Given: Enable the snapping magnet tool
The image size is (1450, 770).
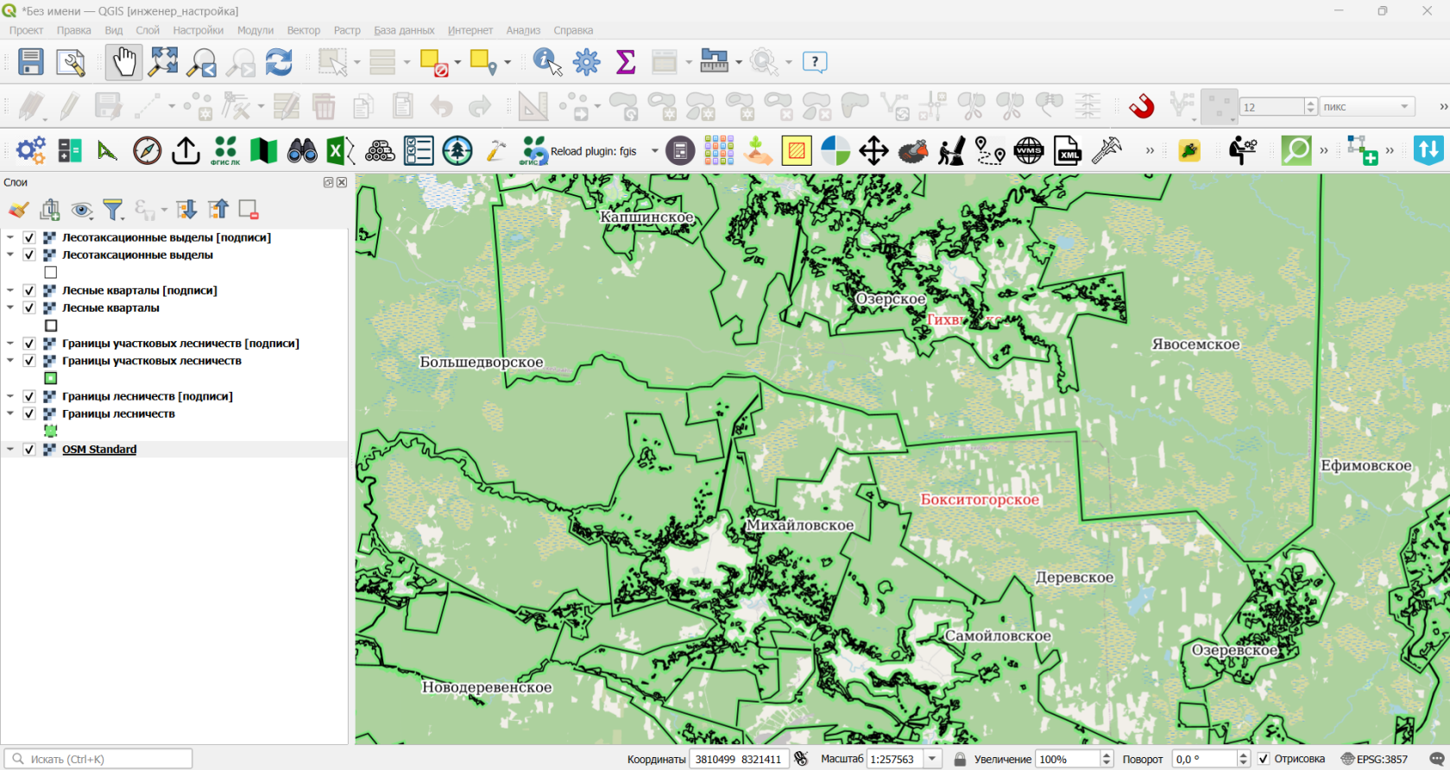Looking at the screenshot, I should click(1142, 106).
